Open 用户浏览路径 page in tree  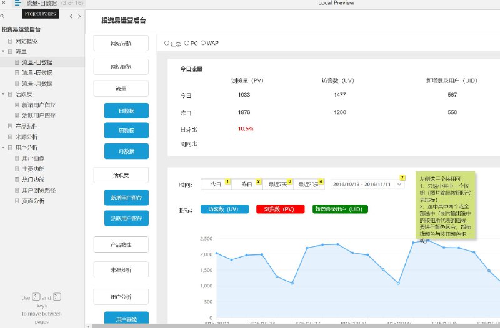pyautogui.click(x=39, y=190)
